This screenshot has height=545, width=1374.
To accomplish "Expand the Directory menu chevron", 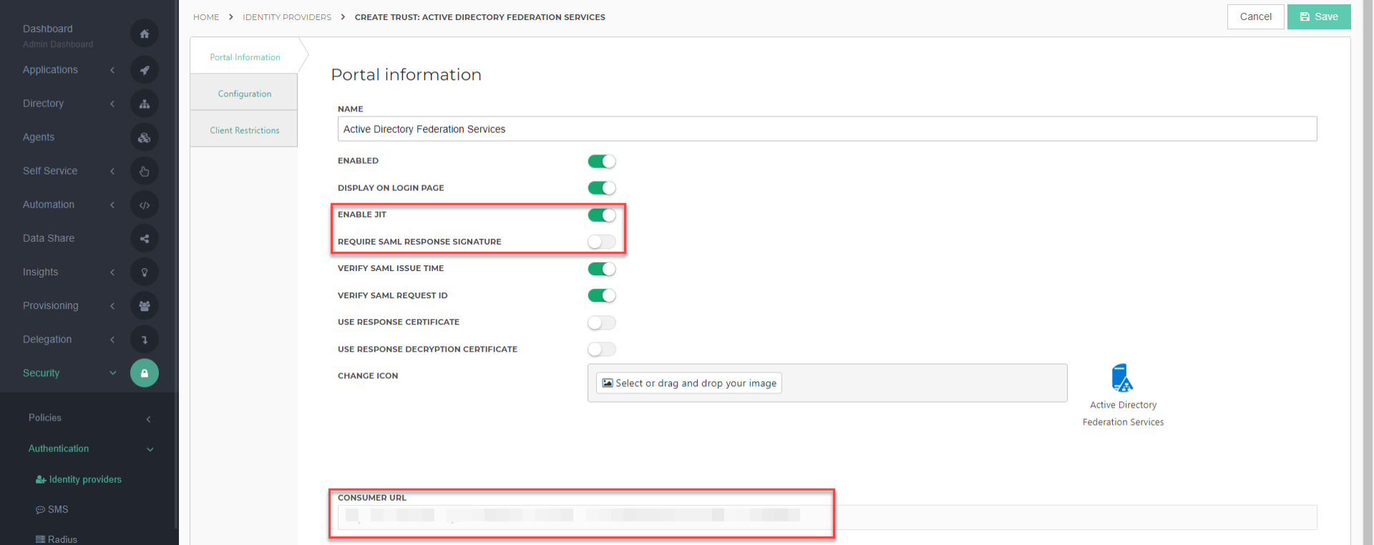I will pyautogui.click(x=112, y=104).
